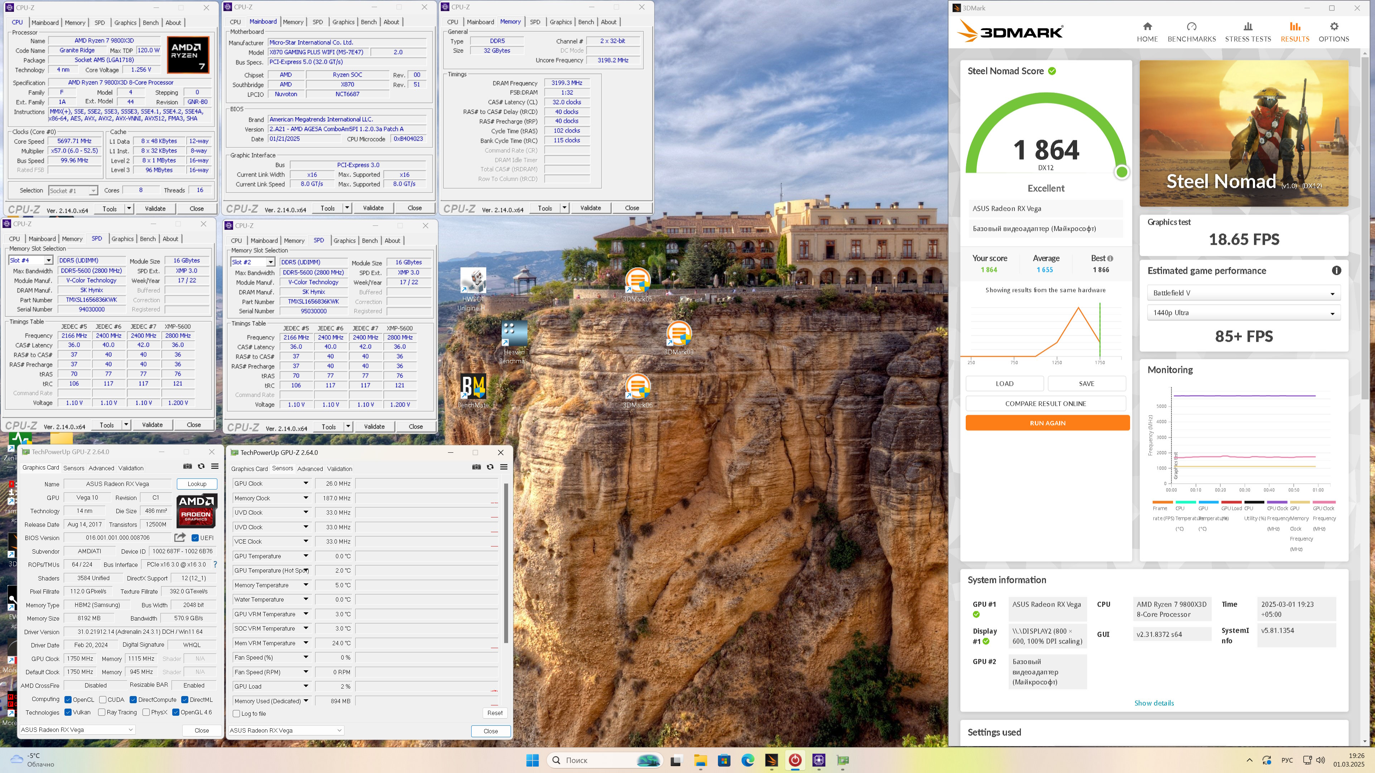Expand the Fan Speed (RPM) sensor dropdown

[x=306, y=672]
